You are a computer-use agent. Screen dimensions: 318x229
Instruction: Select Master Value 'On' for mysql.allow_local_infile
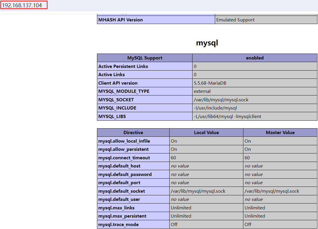(x=280, y=141)
